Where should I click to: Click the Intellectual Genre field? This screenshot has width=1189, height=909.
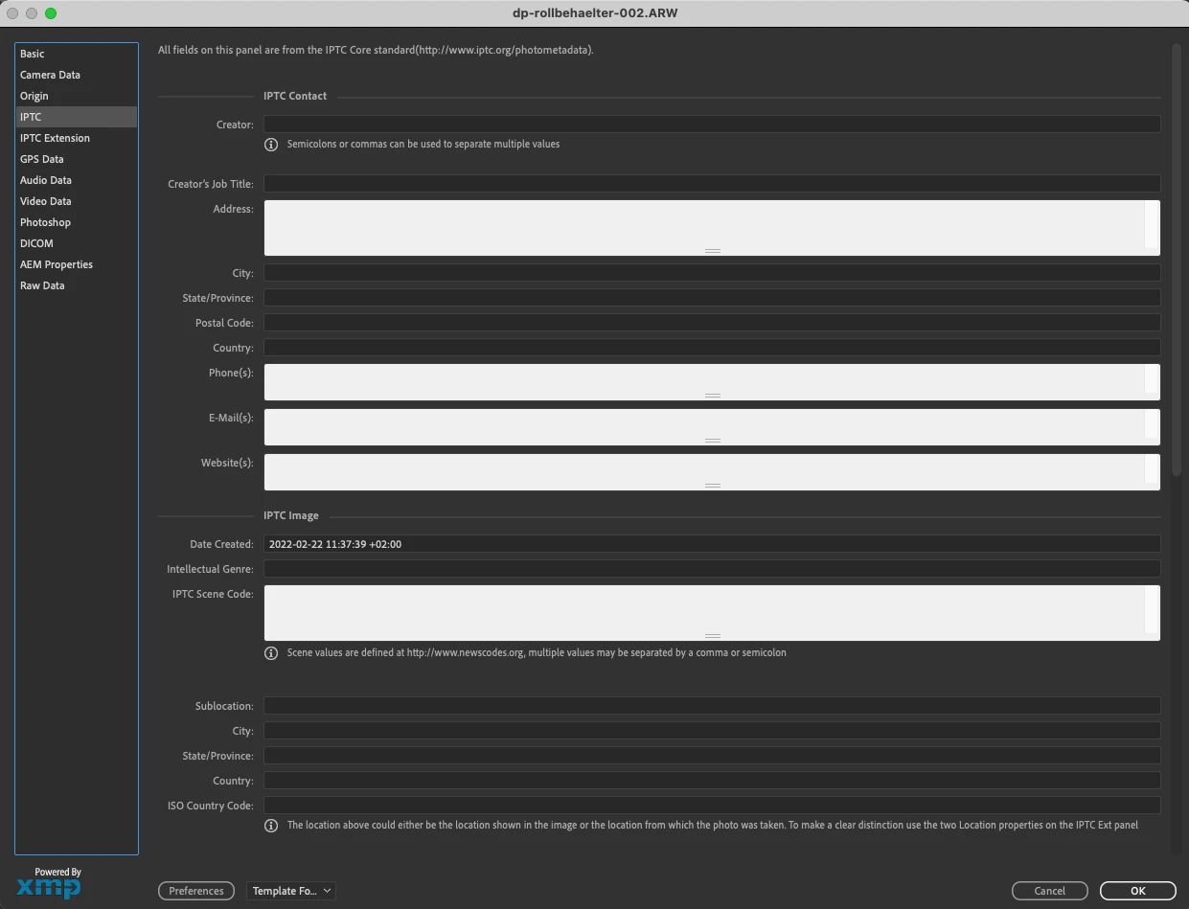(x=712, y=569)
